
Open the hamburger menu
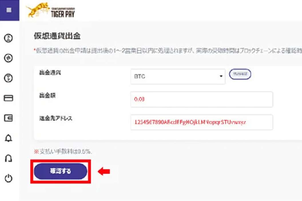tap(9, 10)
